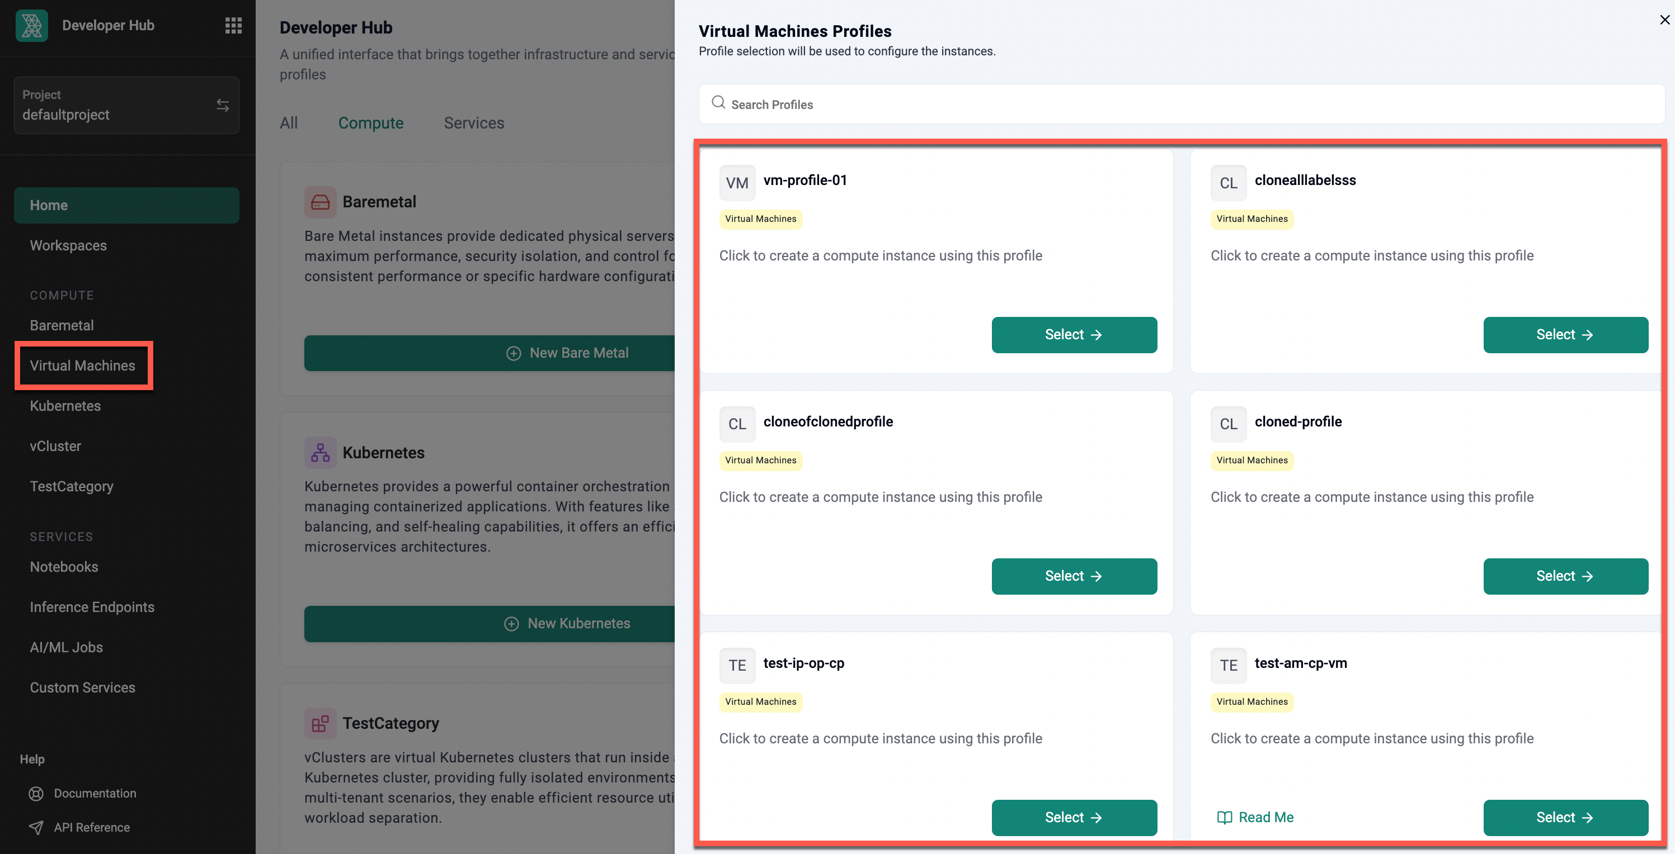Viewport: 1675px width, 854px height.
Task: Focus the Search Profiles field
Action: [1181, 104]
